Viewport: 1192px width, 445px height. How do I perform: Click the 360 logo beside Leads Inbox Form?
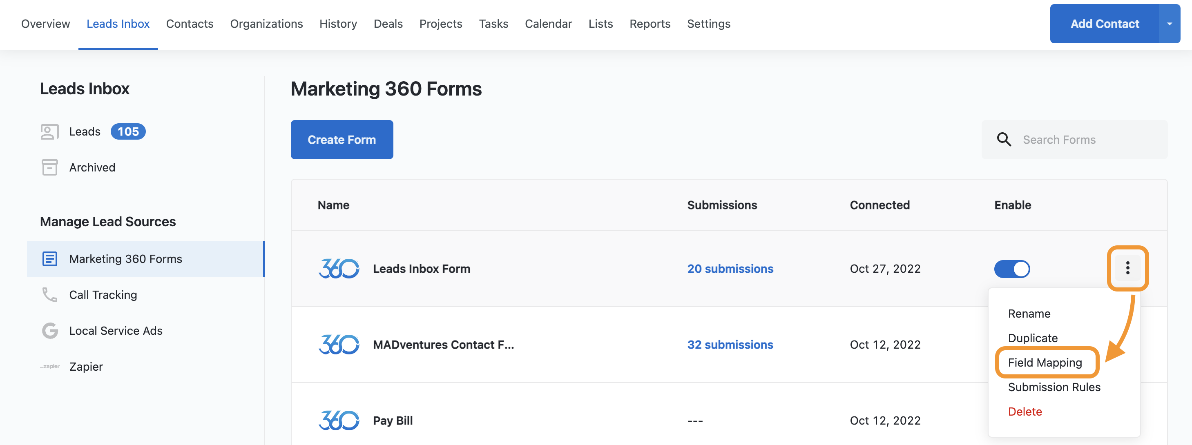coord(338,269)
